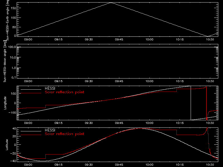This screenshot has width=223, height=167.
Task: Click white HESSI legend line in Longitude panel
Action: point(31,89)
